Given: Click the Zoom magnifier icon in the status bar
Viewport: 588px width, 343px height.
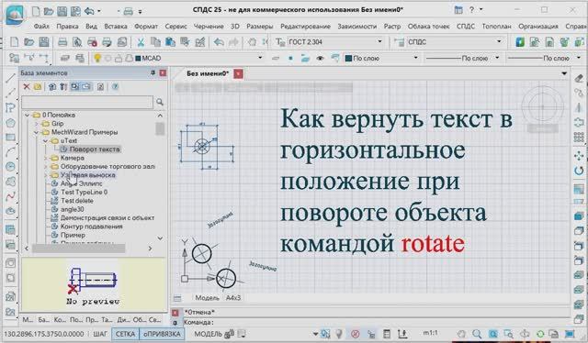Looking at the screenshot, I should coord(477,334).
